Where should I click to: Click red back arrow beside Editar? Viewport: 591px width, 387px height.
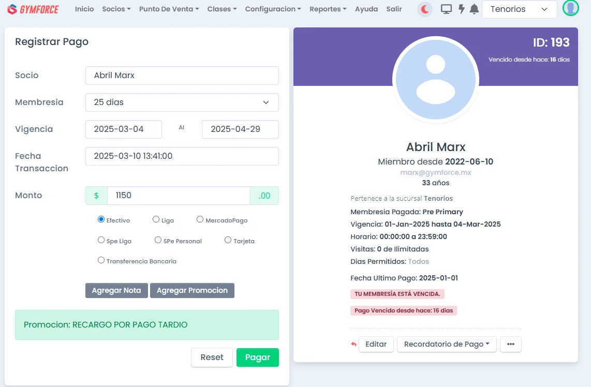(354, 344)
